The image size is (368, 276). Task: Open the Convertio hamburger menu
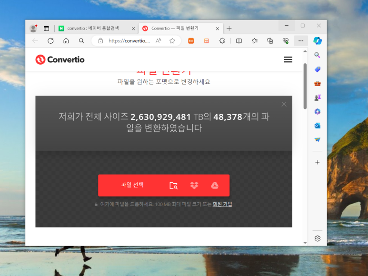click(x=288, y=59)
